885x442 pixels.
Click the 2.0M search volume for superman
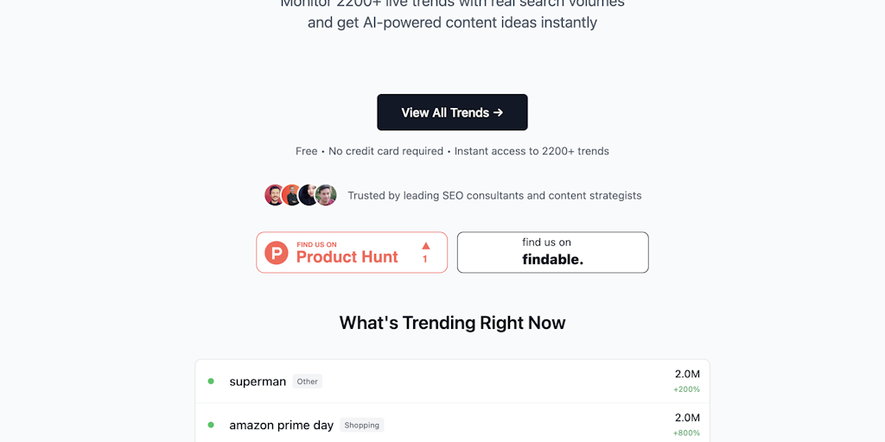point(687,374)
